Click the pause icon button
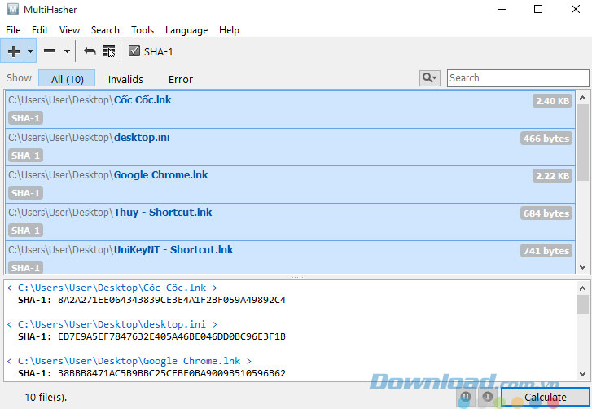Image resolution: width=592 pixels, height=409 pixels. pos(466,397)
